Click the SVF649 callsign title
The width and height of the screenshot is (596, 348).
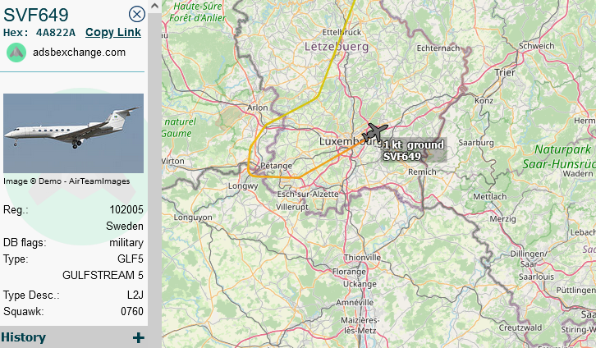pyautogui.click(x=36, y=16)
